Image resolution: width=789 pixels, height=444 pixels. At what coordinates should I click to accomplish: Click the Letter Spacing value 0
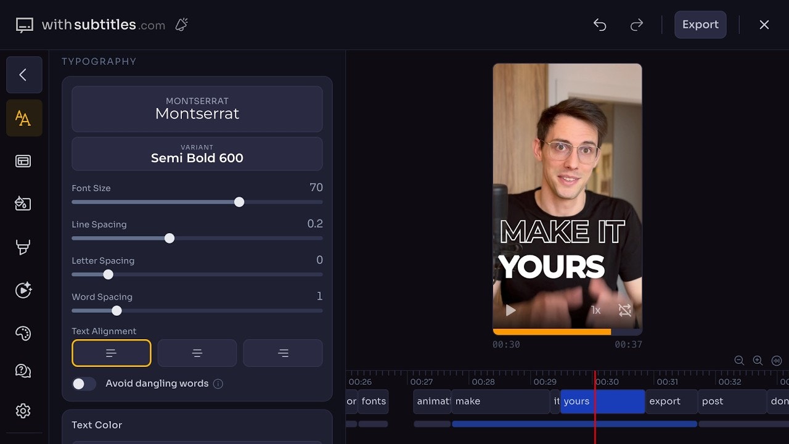tap(319, 260)
